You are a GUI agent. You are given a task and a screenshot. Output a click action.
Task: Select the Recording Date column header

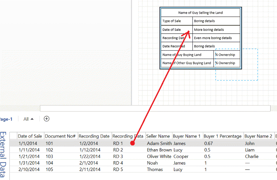pyautogui.click(x=94, y=136)
